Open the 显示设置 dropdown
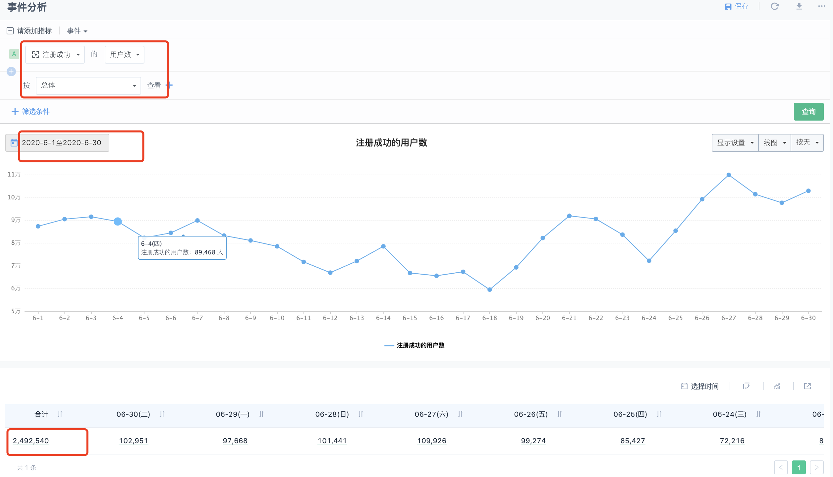Image resolution: width=833 pixels, height=477 pixels. point(735,143)
